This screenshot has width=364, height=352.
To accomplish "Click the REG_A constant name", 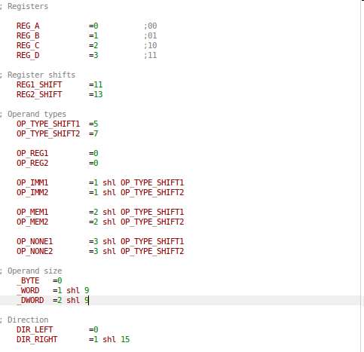I will [28, 26].
